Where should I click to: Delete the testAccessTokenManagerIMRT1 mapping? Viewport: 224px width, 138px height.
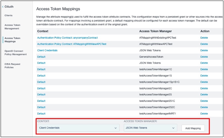[204, 114]
